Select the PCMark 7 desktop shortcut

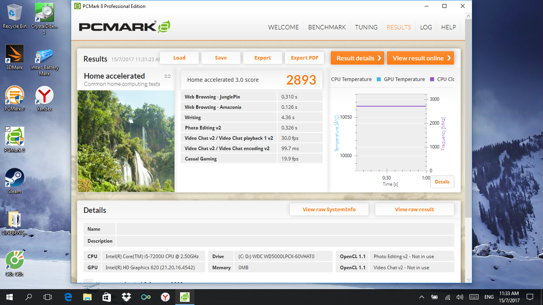(15, 98)
